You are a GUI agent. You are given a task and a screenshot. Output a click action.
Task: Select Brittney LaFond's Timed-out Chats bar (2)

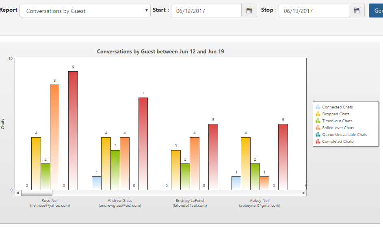185,177
